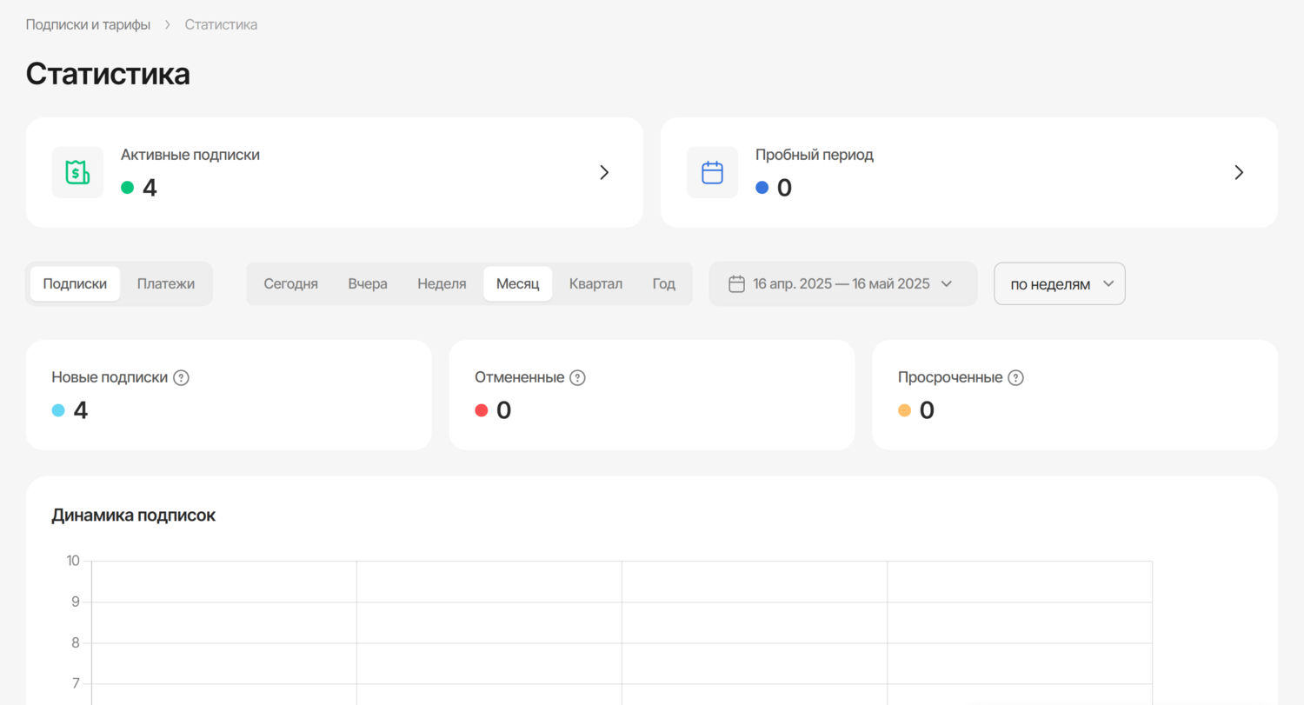Click the Новые подписки label
1304x705 pixels.
[x=110, y=377]
